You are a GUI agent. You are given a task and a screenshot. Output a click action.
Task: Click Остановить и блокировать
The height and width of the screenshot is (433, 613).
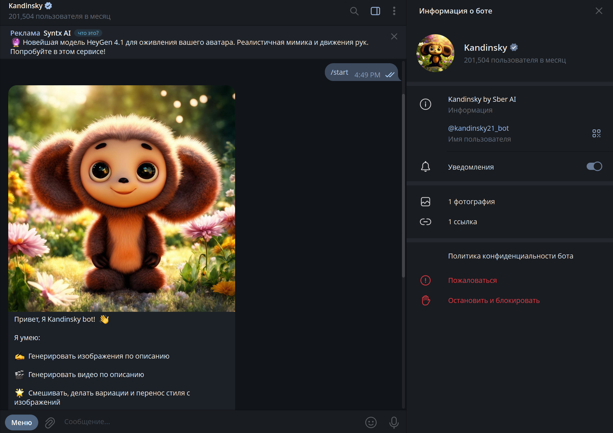[x=494, y=300]
